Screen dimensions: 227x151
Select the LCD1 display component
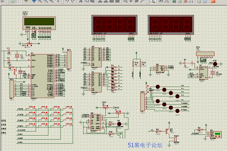pos(39,23)
